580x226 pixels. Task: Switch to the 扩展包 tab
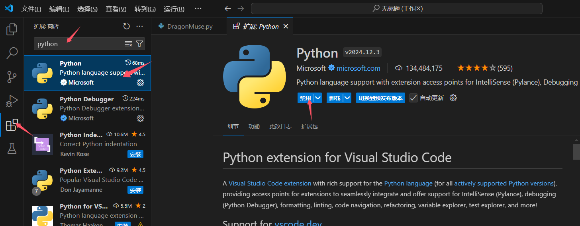(x=310, y=126)
